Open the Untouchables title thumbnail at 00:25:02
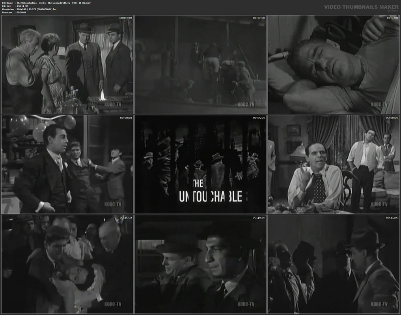Viewport: 401px width, 315px height. [x=200, y=165]
